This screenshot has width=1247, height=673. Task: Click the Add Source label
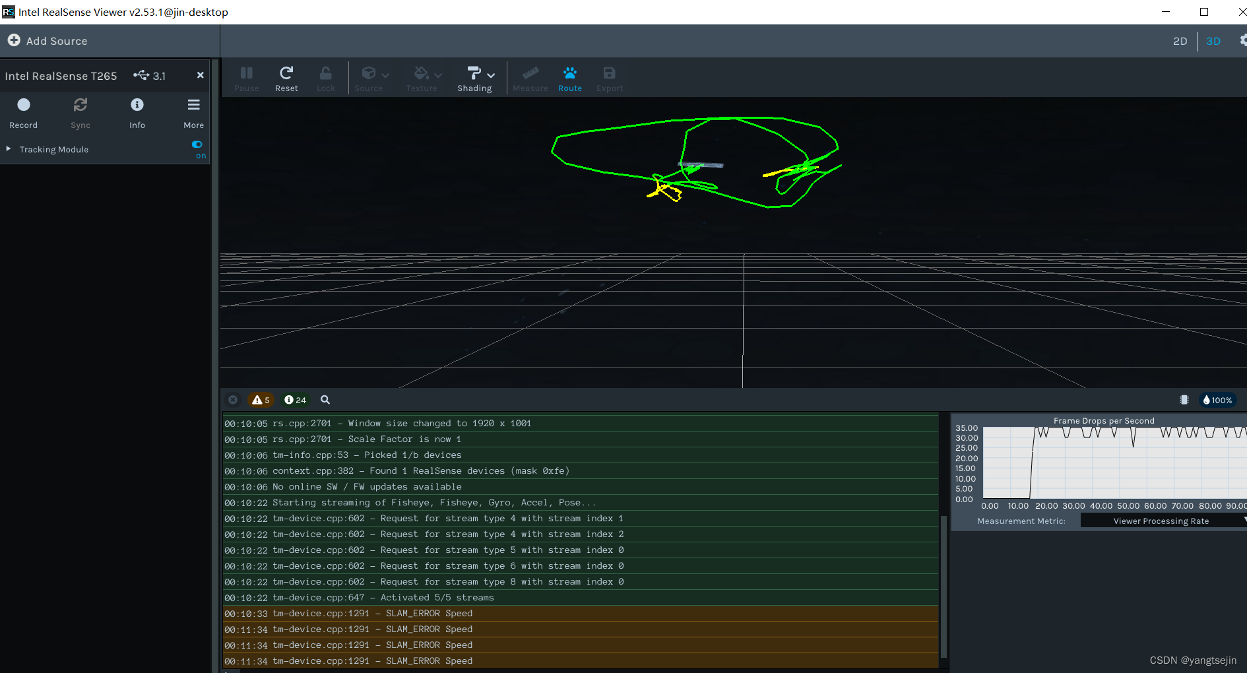point(57,41)
